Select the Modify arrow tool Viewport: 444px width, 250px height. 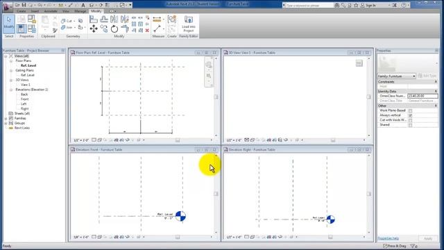[x=9, y=24]
